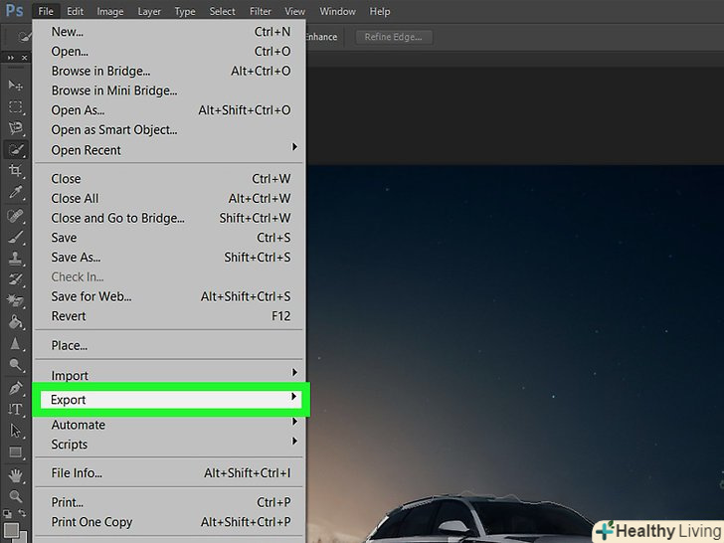This screenshot has width=724, height=543.
Task: Select the Dodge tool
Action: point(15,365)
